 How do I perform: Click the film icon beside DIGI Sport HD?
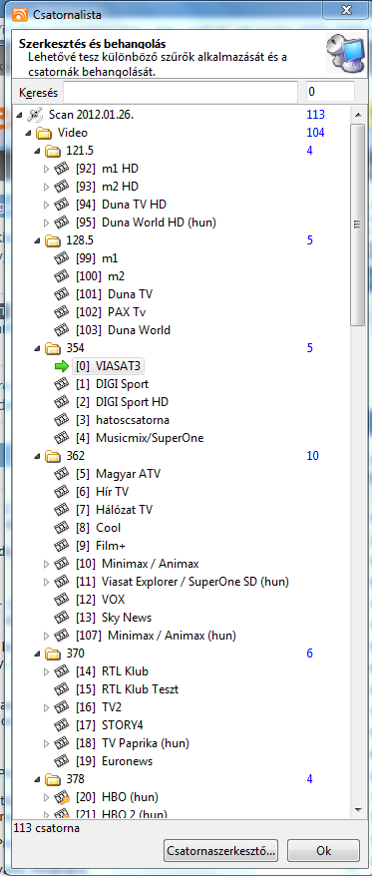point(62,402)
